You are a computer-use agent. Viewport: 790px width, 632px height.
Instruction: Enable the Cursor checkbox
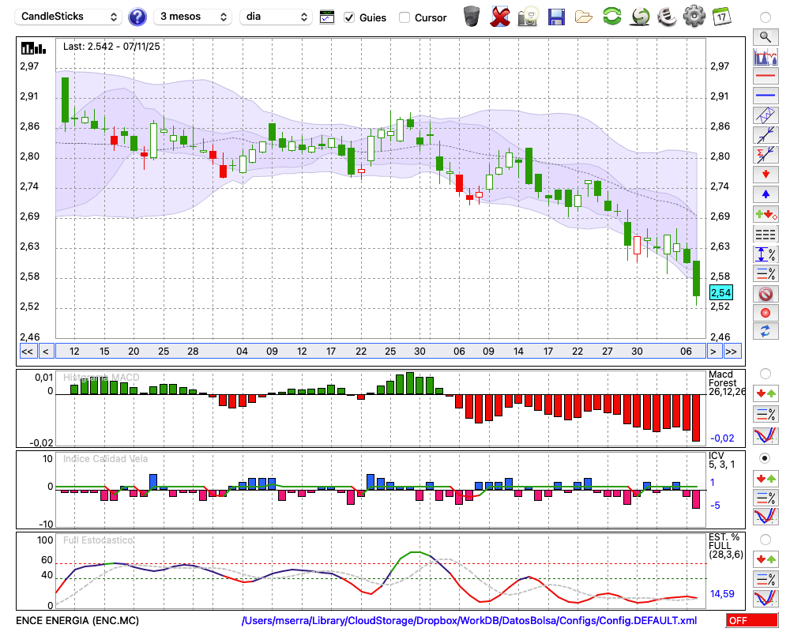(x=404, y=17)
